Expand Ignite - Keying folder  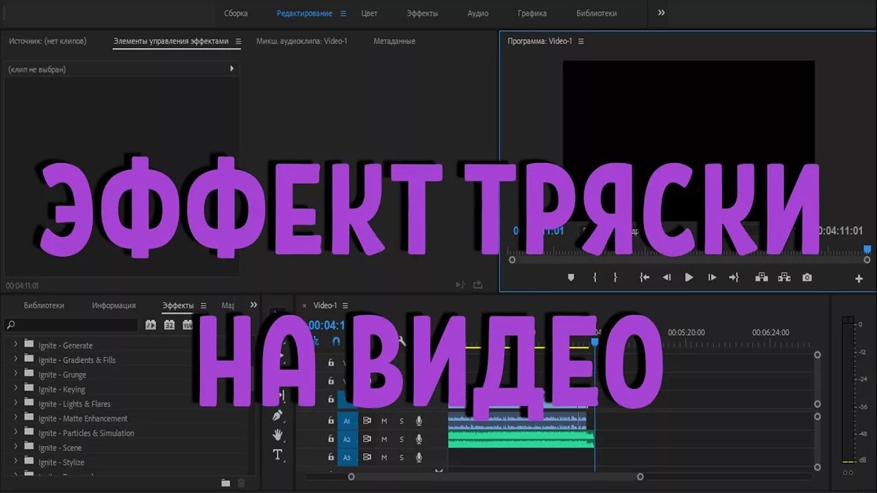[x=16, y=389]
